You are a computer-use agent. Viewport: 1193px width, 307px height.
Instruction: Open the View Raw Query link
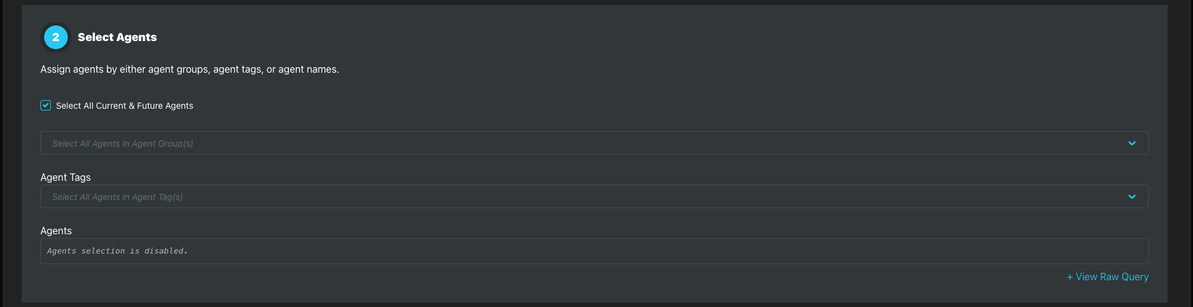pos(1108,277)
